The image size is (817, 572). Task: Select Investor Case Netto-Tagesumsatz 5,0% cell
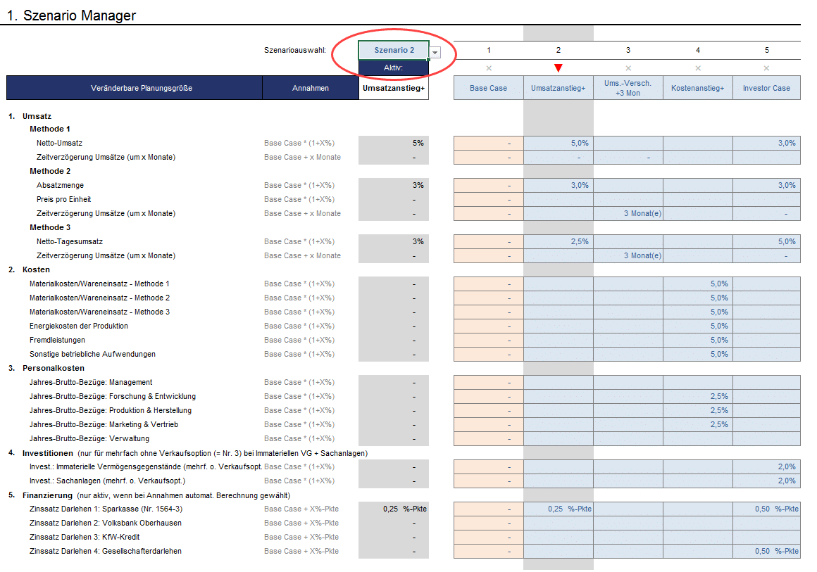(x=766, y=241)
